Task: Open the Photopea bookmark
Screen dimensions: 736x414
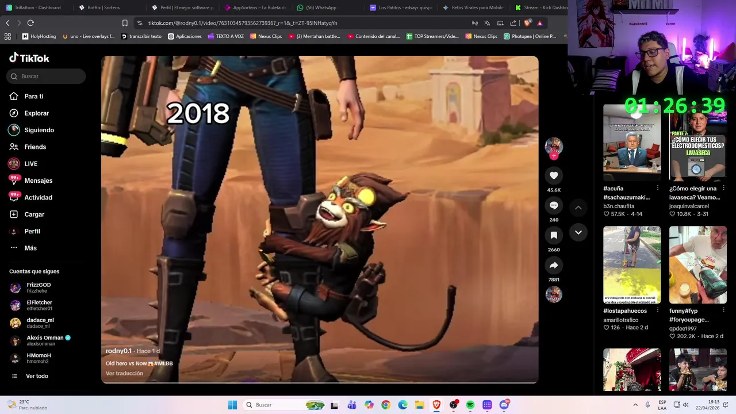Action: pyautogui.click(x=530, y=36)
